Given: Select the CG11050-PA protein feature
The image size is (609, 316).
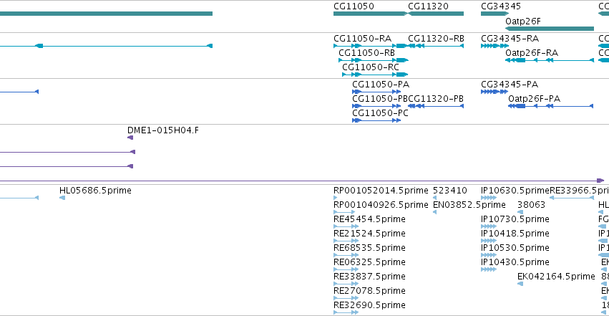Looking at the screenshot, I should pos(376,92).
